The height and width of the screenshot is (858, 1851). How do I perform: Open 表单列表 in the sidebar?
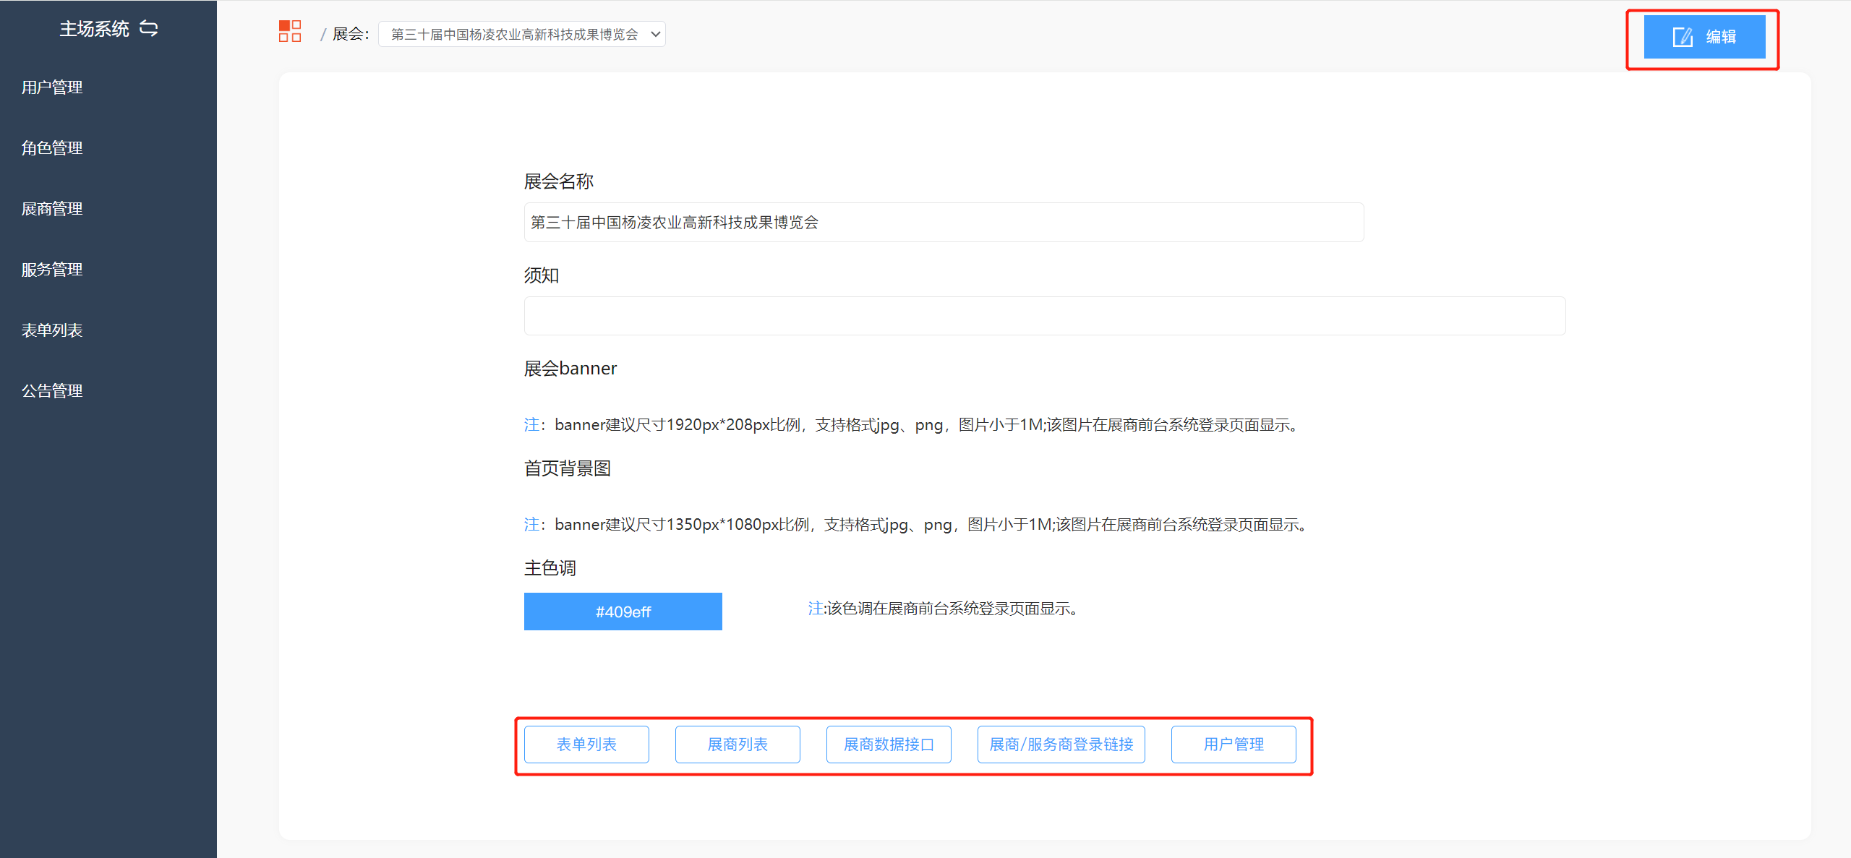coord(52,330)
